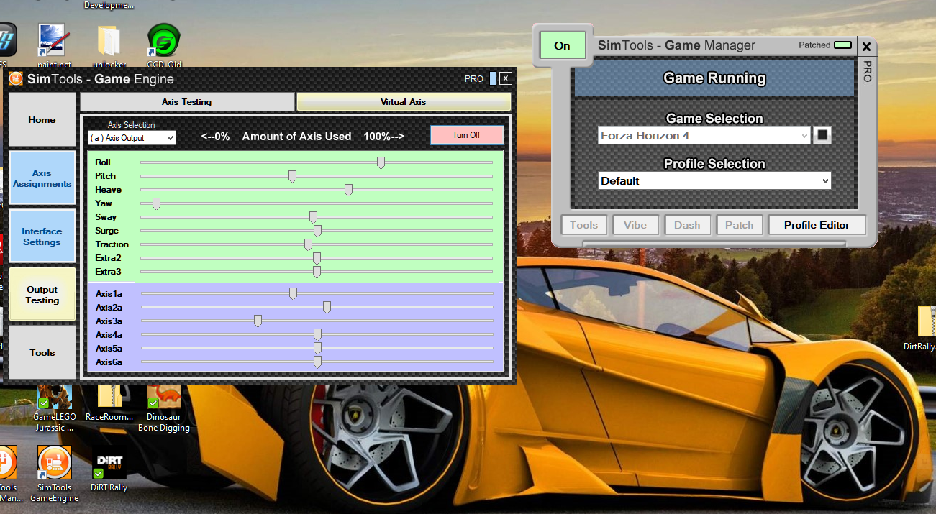Close the SimTools Game Manager window
The height and width of the screenshot is (514, 936).
pyautogui.click(x=866, y=47)
